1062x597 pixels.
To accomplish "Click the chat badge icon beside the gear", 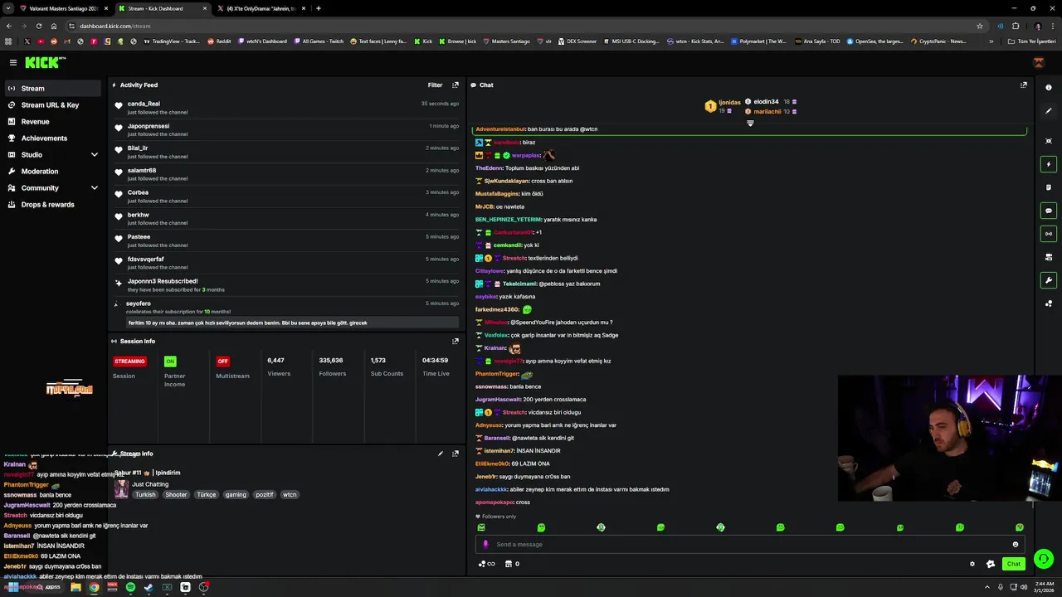I will [990, 564].
